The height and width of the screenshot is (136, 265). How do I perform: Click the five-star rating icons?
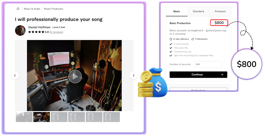click(36, 32)
